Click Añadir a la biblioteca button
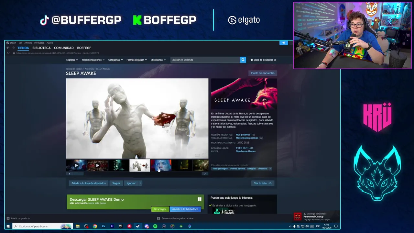Screen dimensions: 414x233 185,209
